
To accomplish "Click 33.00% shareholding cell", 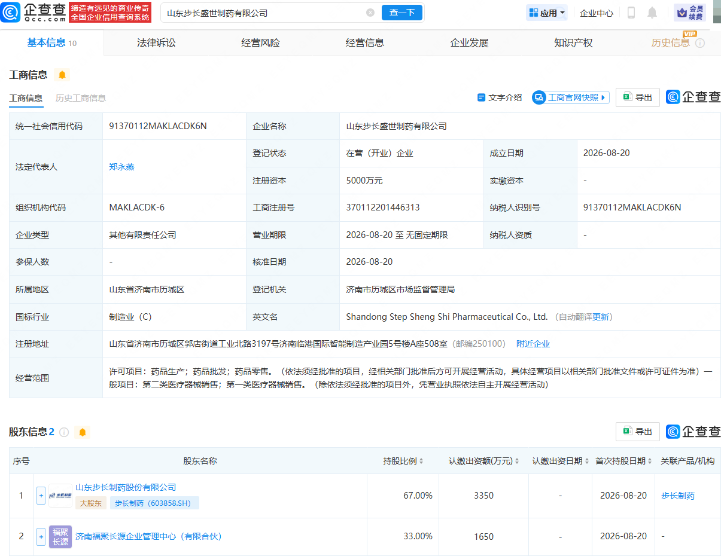I will pyautogui.click(x=418, y=536).
